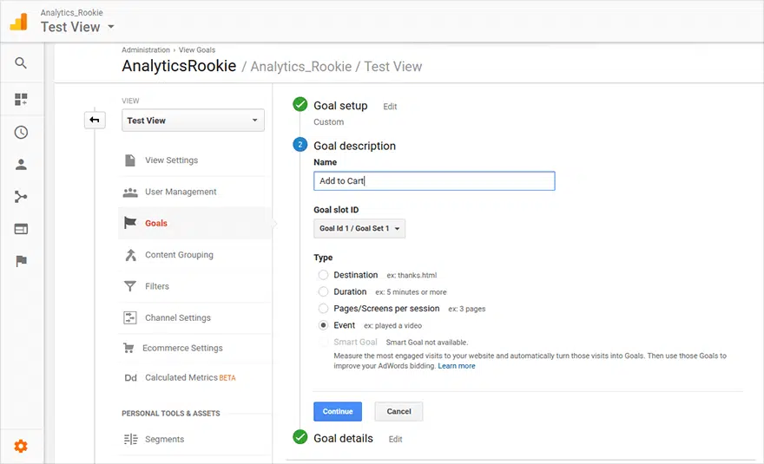
Task: Expand the Test View account switcher in header
Action: (78, 27)
